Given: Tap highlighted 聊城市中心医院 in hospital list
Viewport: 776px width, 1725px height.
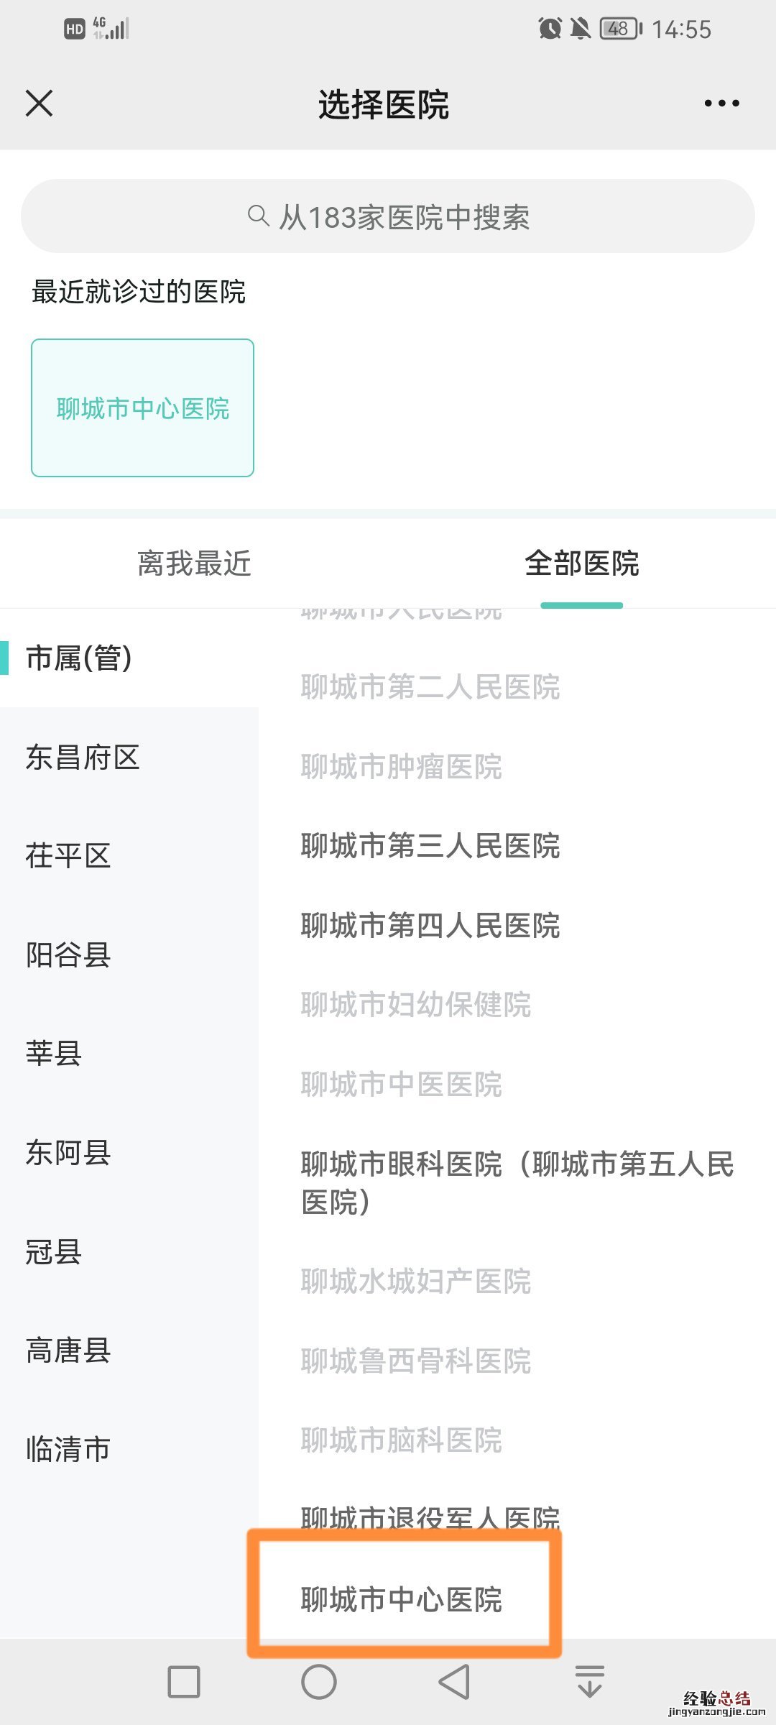Looking at the screenshot, I should pos(402,1599).
